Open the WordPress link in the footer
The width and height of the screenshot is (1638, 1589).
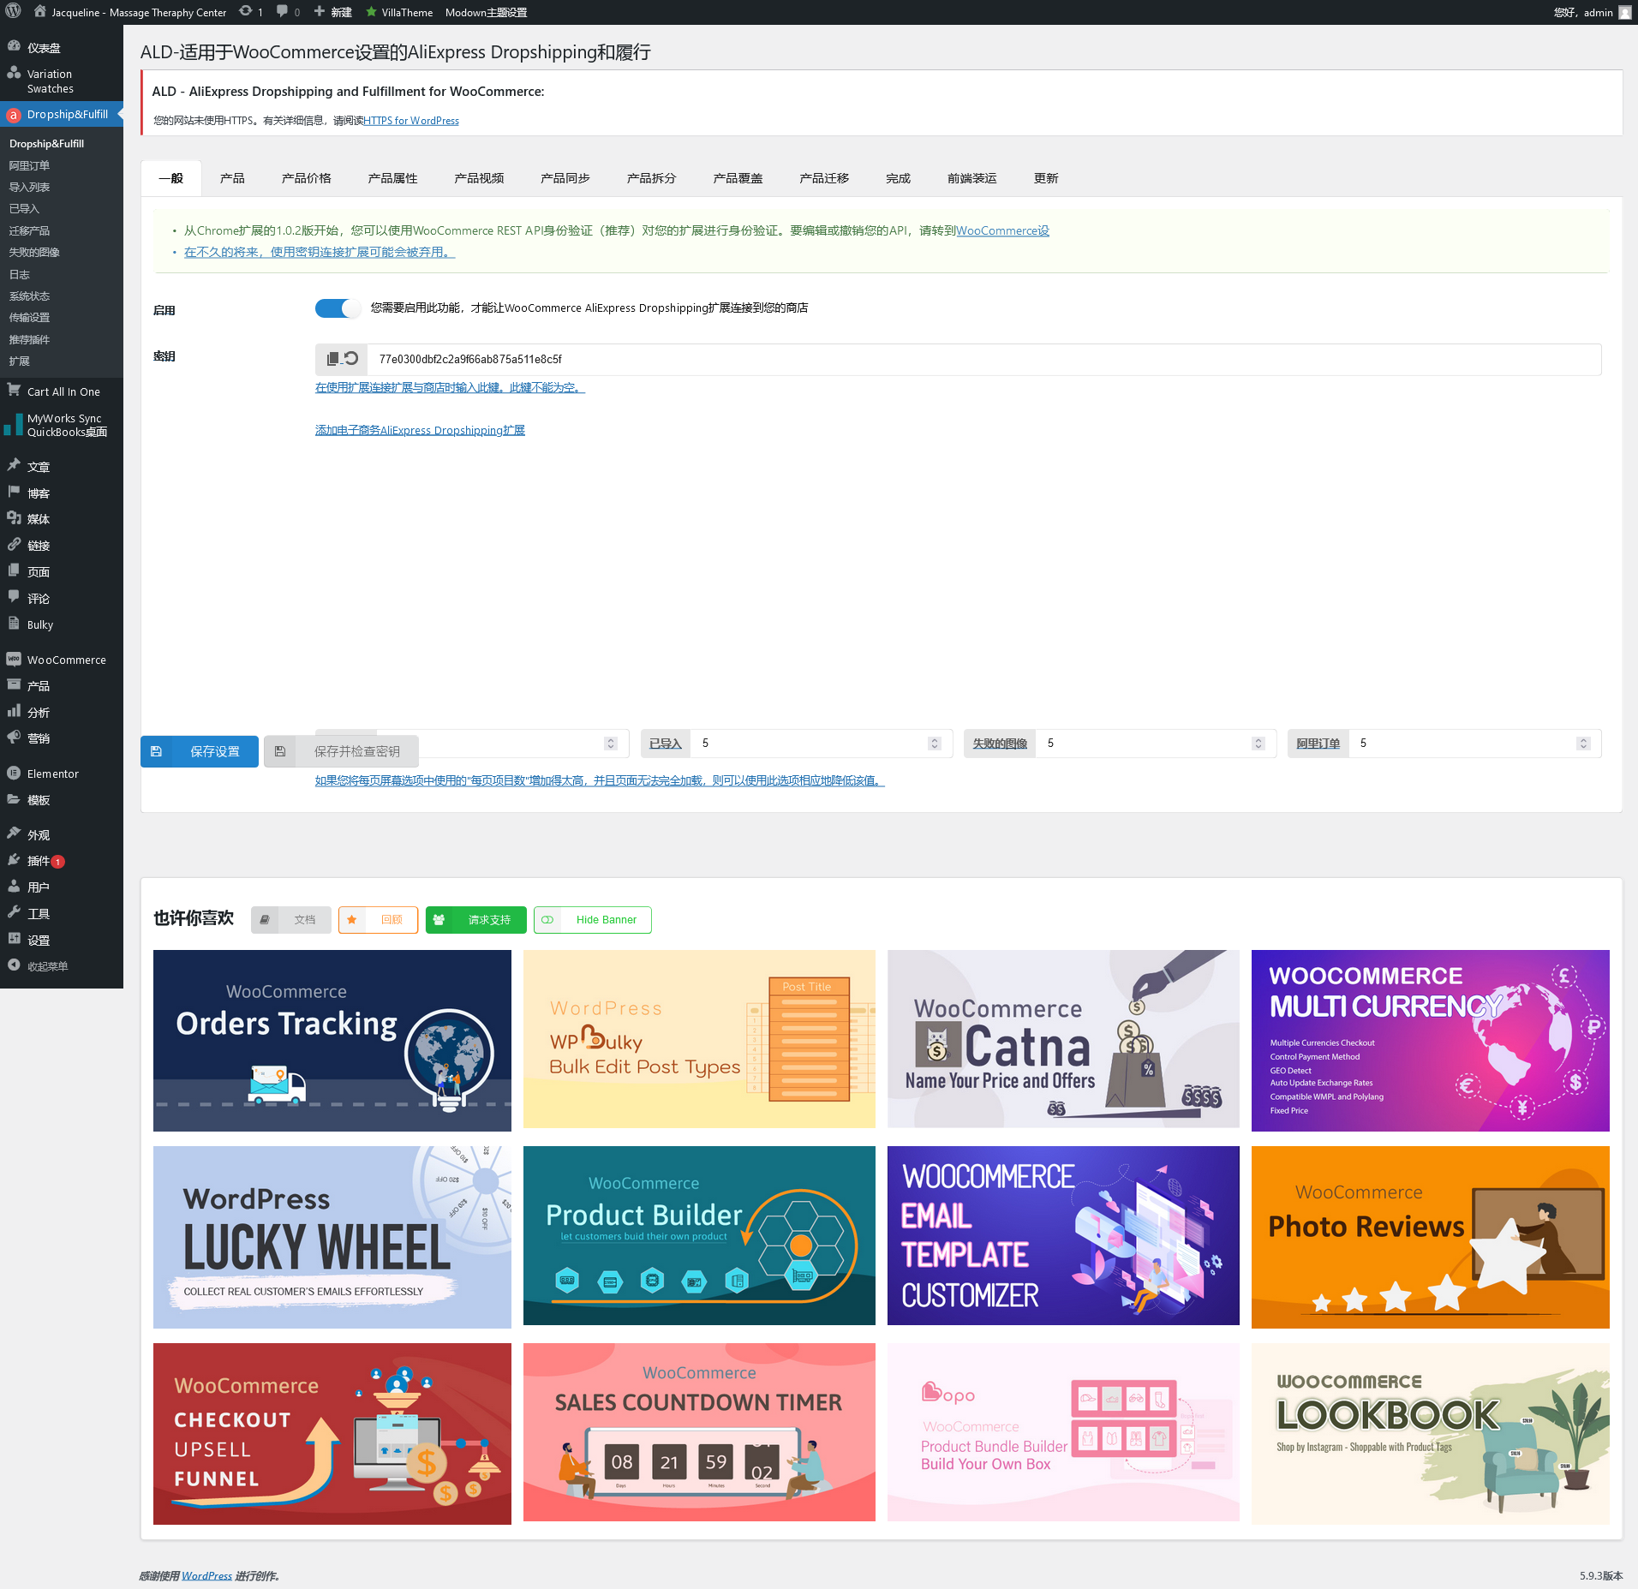point(206,1575)
